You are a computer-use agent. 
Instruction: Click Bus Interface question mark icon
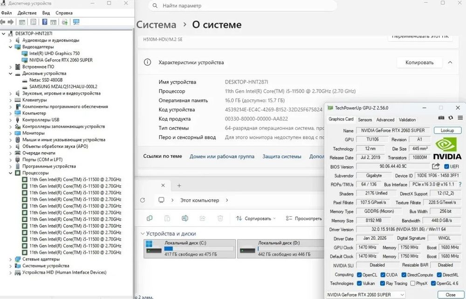(460, 184)
